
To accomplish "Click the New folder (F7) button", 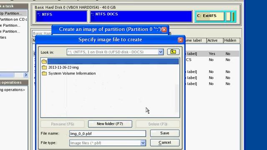I will [110, 124].
